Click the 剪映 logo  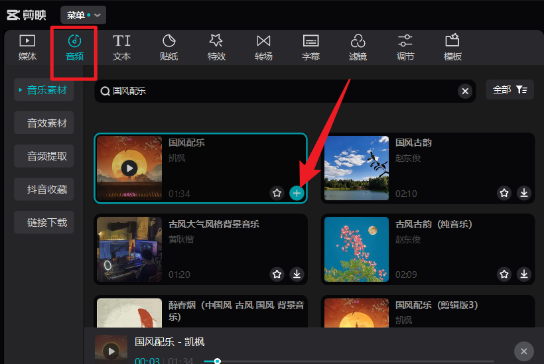pos(27,15)
